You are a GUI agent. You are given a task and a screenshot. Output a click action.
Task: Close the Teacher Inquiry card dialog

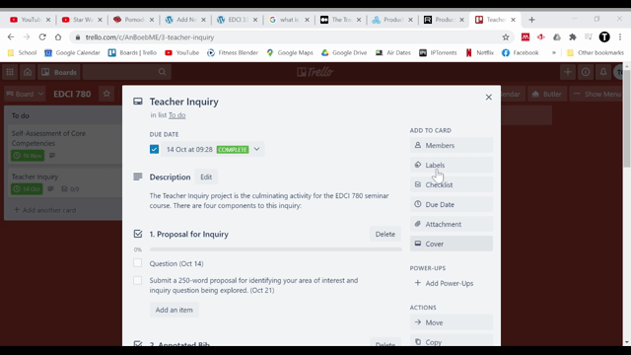[489, 98]
